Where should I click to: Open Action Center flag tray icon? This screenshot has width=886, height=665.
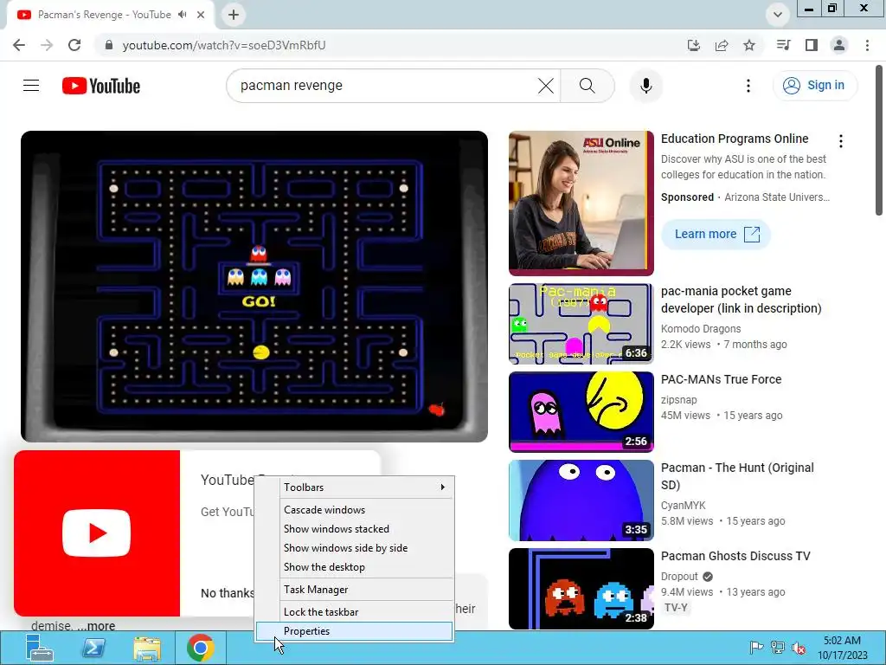point(756,648)
